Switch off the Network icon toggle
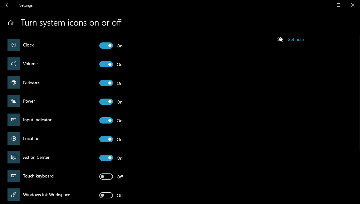Viewport: 360px width, 204px height. pos(106,83)
